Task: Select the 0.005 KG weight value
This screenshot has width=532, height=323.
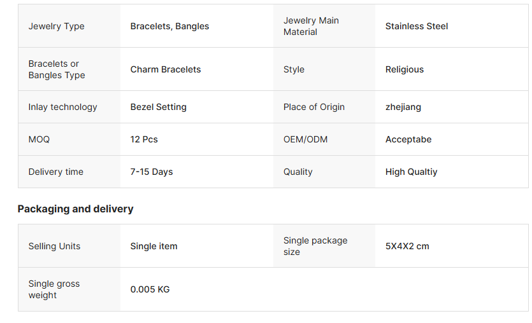Action: [x=150, y=289]
